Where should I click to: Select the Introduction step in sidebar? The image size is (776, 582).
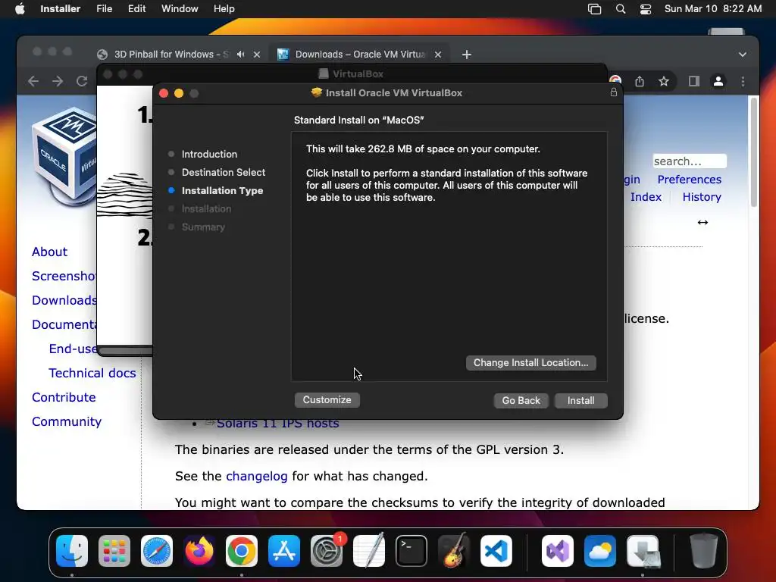pos(209,154)
